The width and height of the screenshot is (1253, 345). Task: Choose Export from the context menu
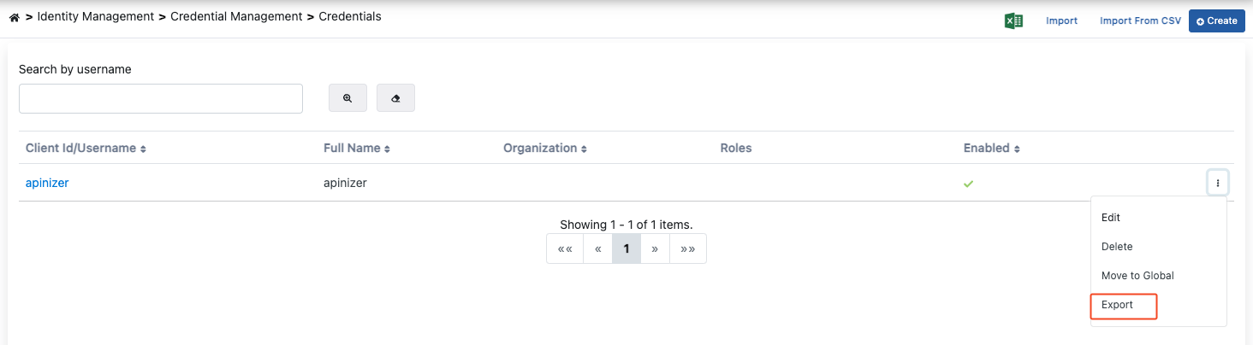[x=1118, y=305]
